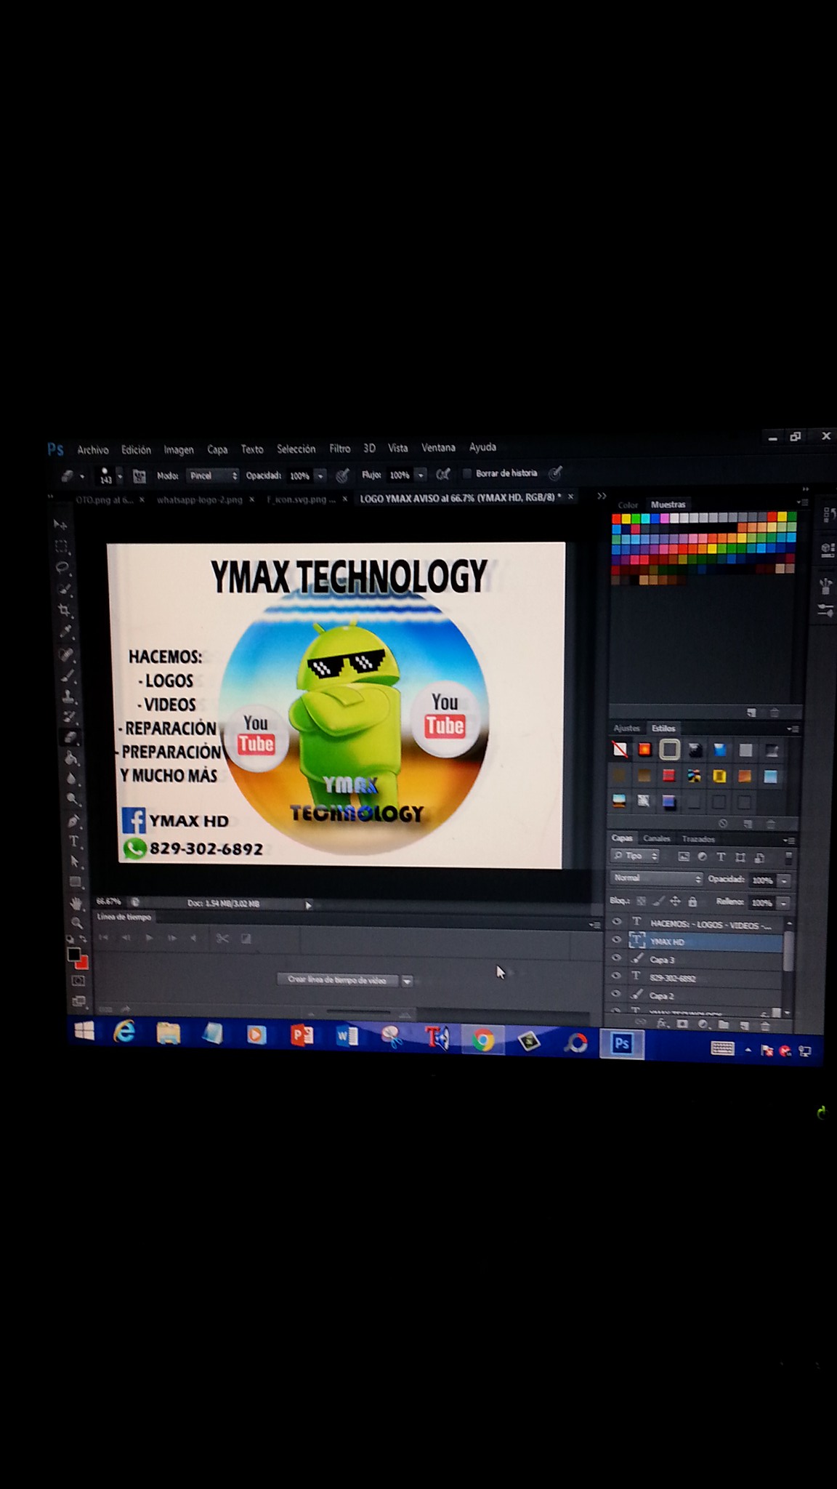The height and width of the screenshot is (1489, 837).
Task: Select the Move tool
Action: point(60,524)
